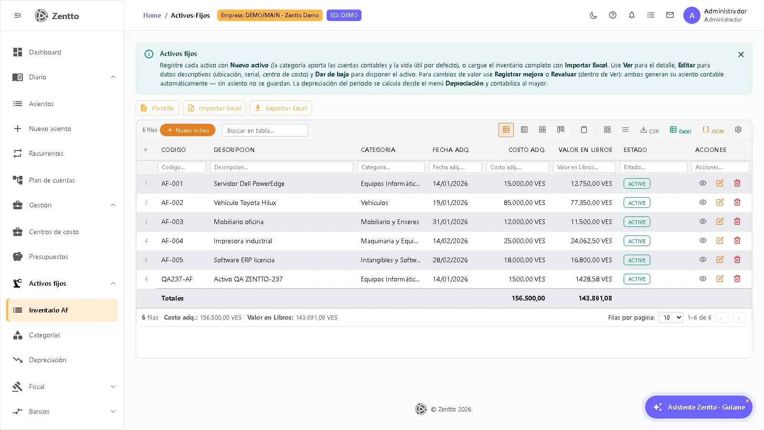The image size is (764, 430).
Task: Go to next page of table
Action: point(739,318)
